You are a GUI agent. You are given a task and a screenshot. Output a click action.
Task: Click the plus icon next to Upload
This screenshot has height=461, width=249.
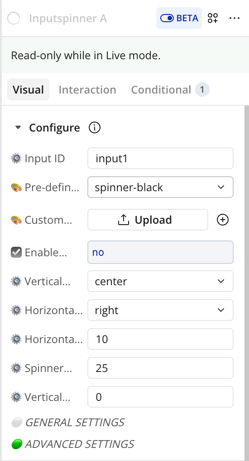click(x=223, y=220)
